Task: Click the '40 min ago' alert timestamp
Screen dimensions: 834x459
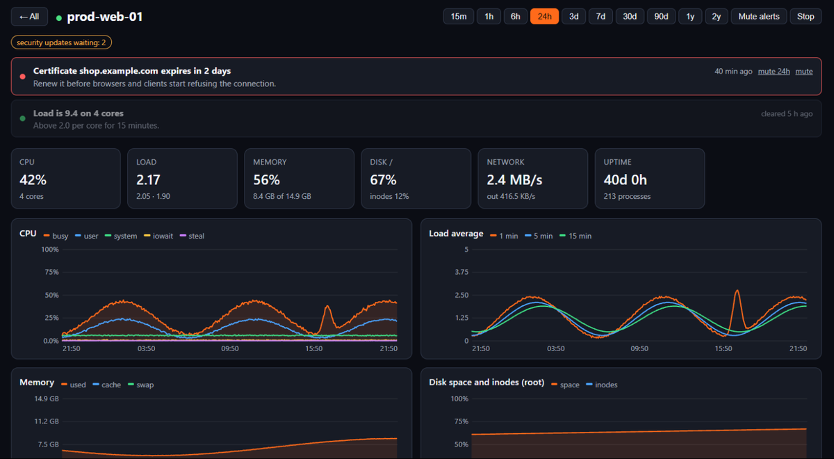Action: point(733,72)
